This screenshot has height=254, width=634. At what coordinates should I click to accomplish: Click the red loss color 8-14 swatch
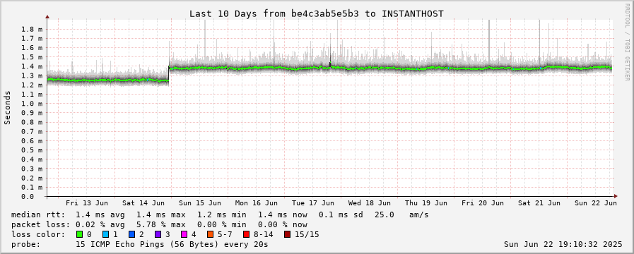point(246,234)
